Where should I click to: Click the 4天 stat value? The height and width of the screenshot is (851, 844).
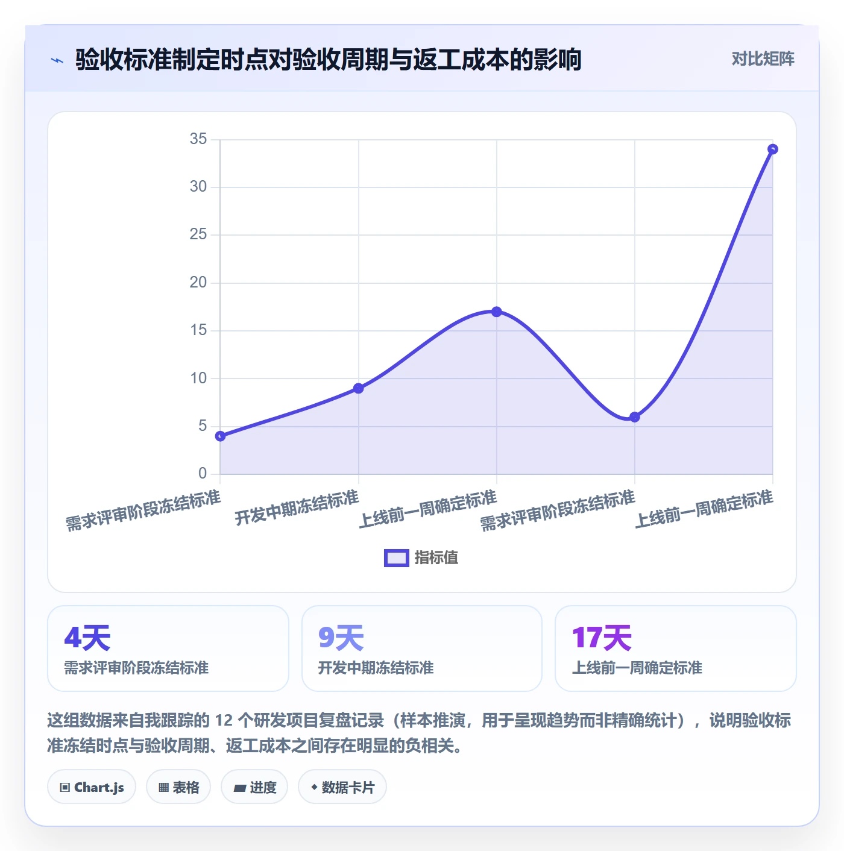click(87, 638)
